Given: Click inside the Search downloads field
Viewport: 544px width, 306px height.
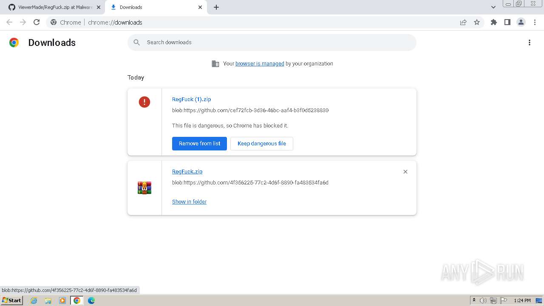Looking at the screenshot, I should tap(272, 42).
